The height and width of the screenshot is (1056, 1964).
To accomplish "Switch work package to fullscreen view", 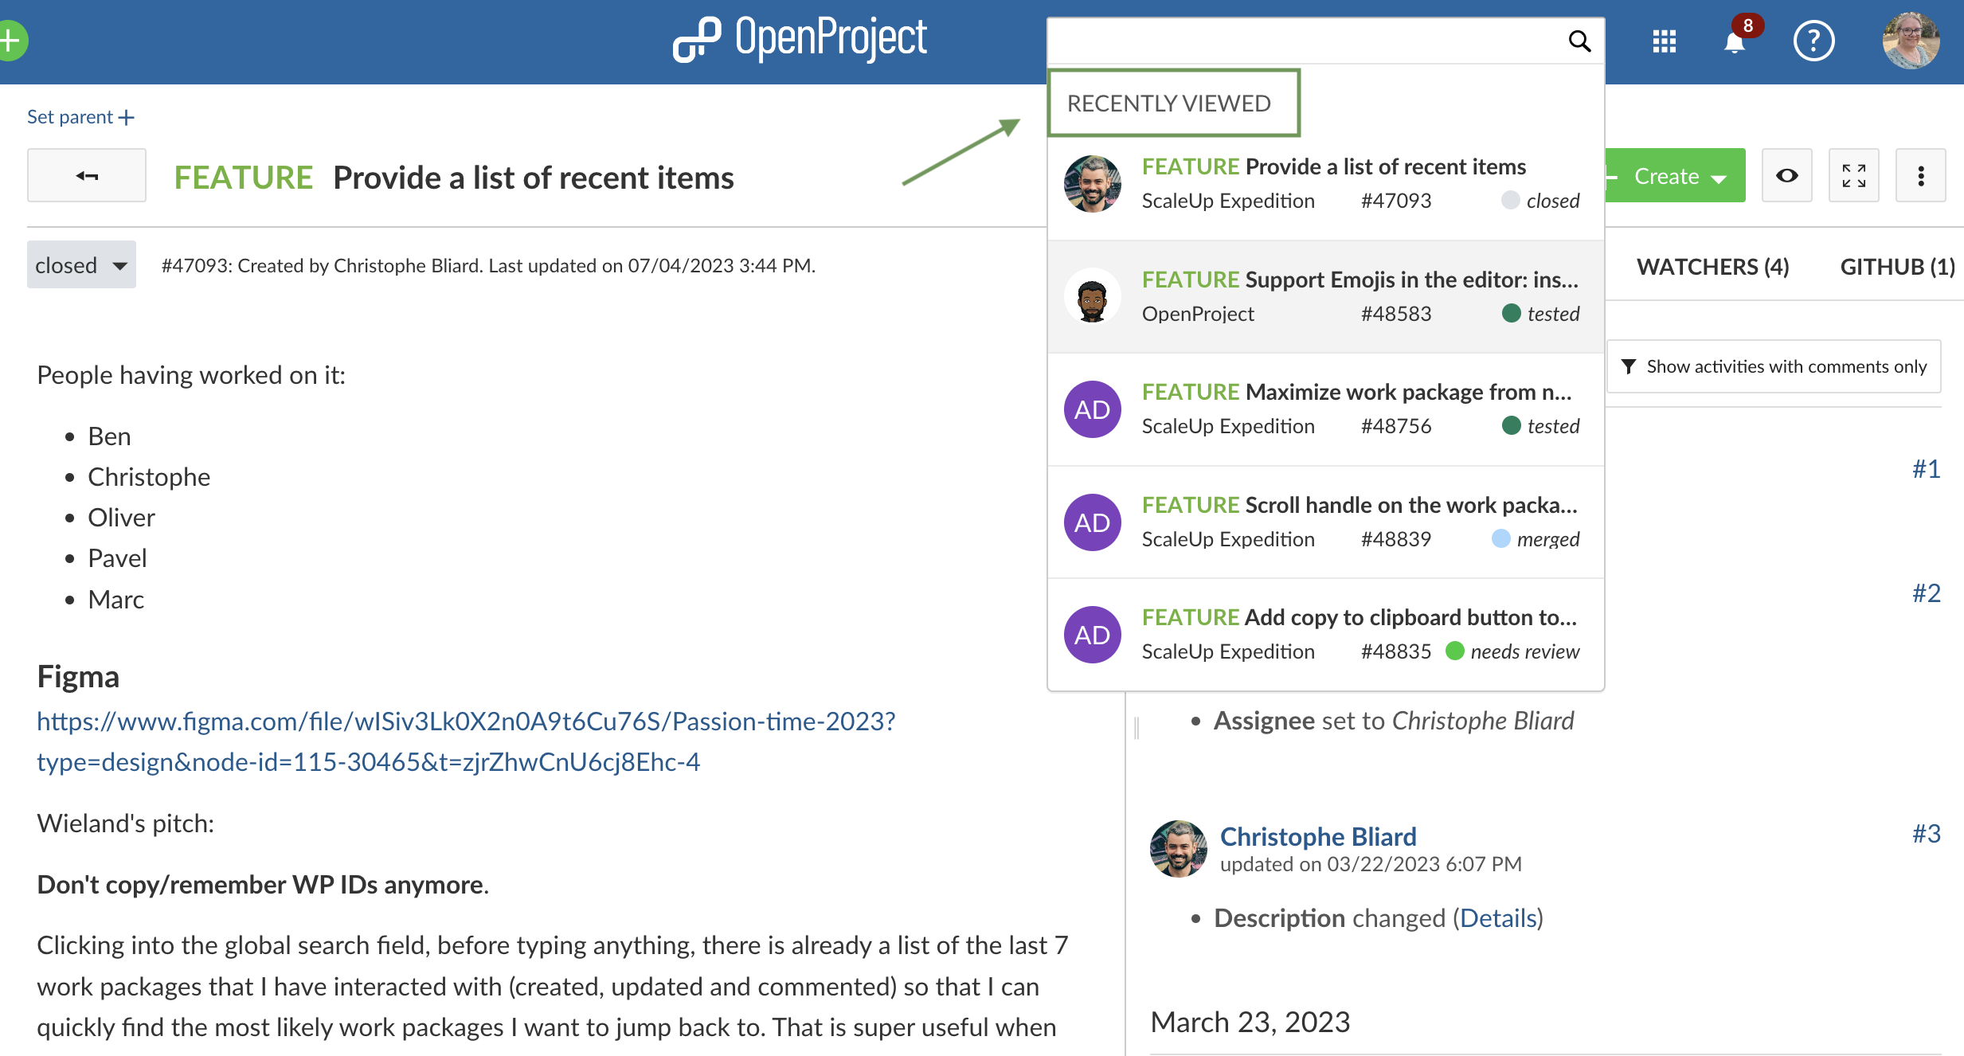I will 1853,176.
